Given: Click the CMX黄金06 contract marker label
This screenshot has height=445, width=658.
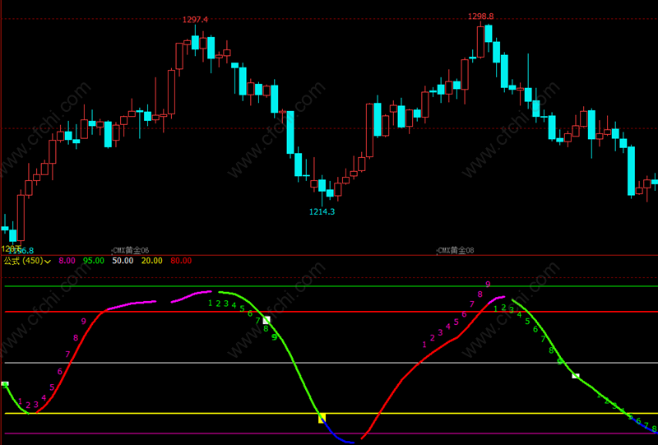Looking at the screenshot, I should point(132,251).
